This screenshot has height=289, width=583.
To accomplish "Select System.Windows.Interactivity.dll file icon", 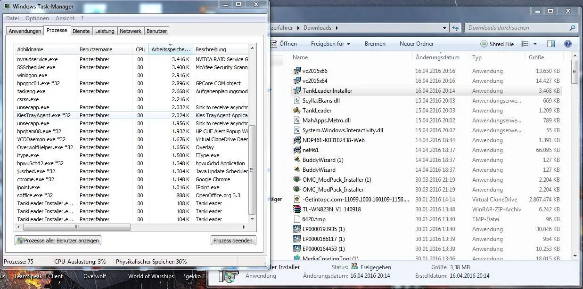I will point(297,130).
